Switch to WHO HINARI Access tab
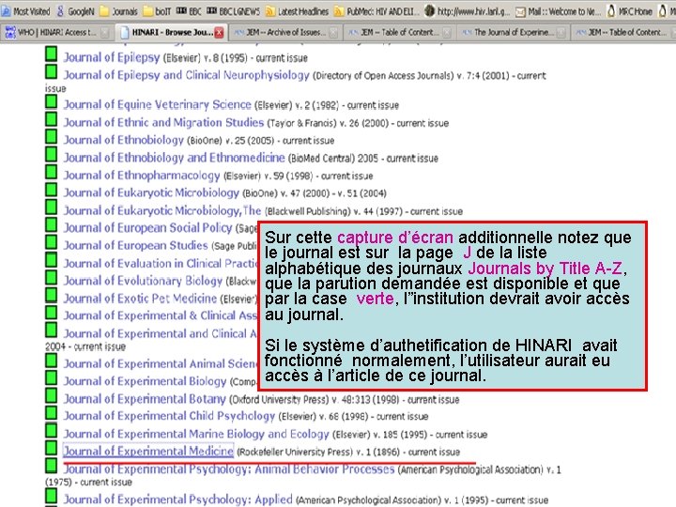676x507 pixels. coord(57,32)
